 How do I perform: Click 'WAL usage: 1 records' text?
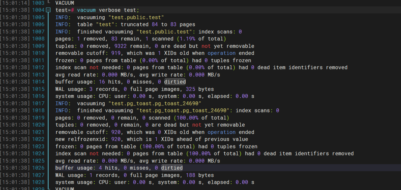[87, 175]
